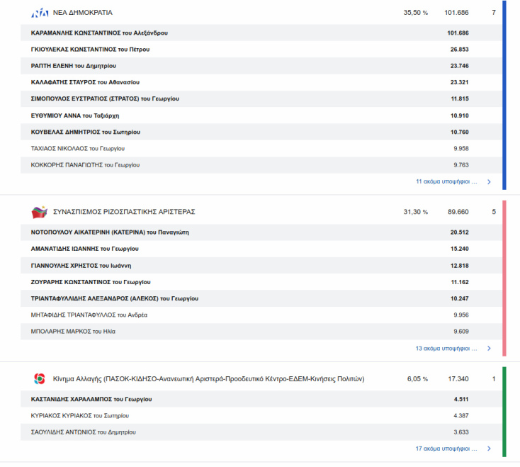Click candidate ΖΟΥΡΑΡΗΣ ΚΩΝΣΤΑΝΤΙΝΟΣ row
This screenshot has height=467, width=520.
[x=91, y=282]
